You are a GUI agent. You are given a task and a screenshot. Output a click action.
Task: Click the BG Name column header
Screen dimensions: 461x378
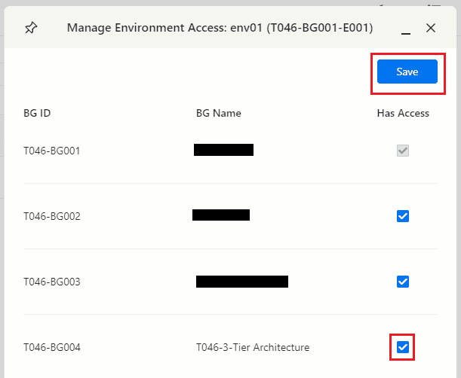click(x=218, y=114)
